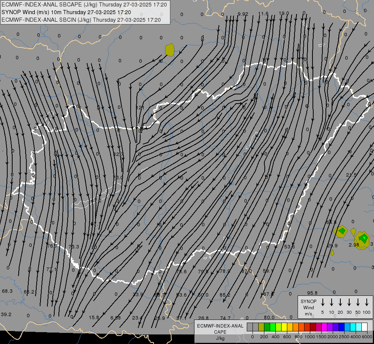Viewport: 374px width, 344px height.
Task: Click the 200 tick label on CAPE scale
Action: pyautogui.click(x=264, y=337)
